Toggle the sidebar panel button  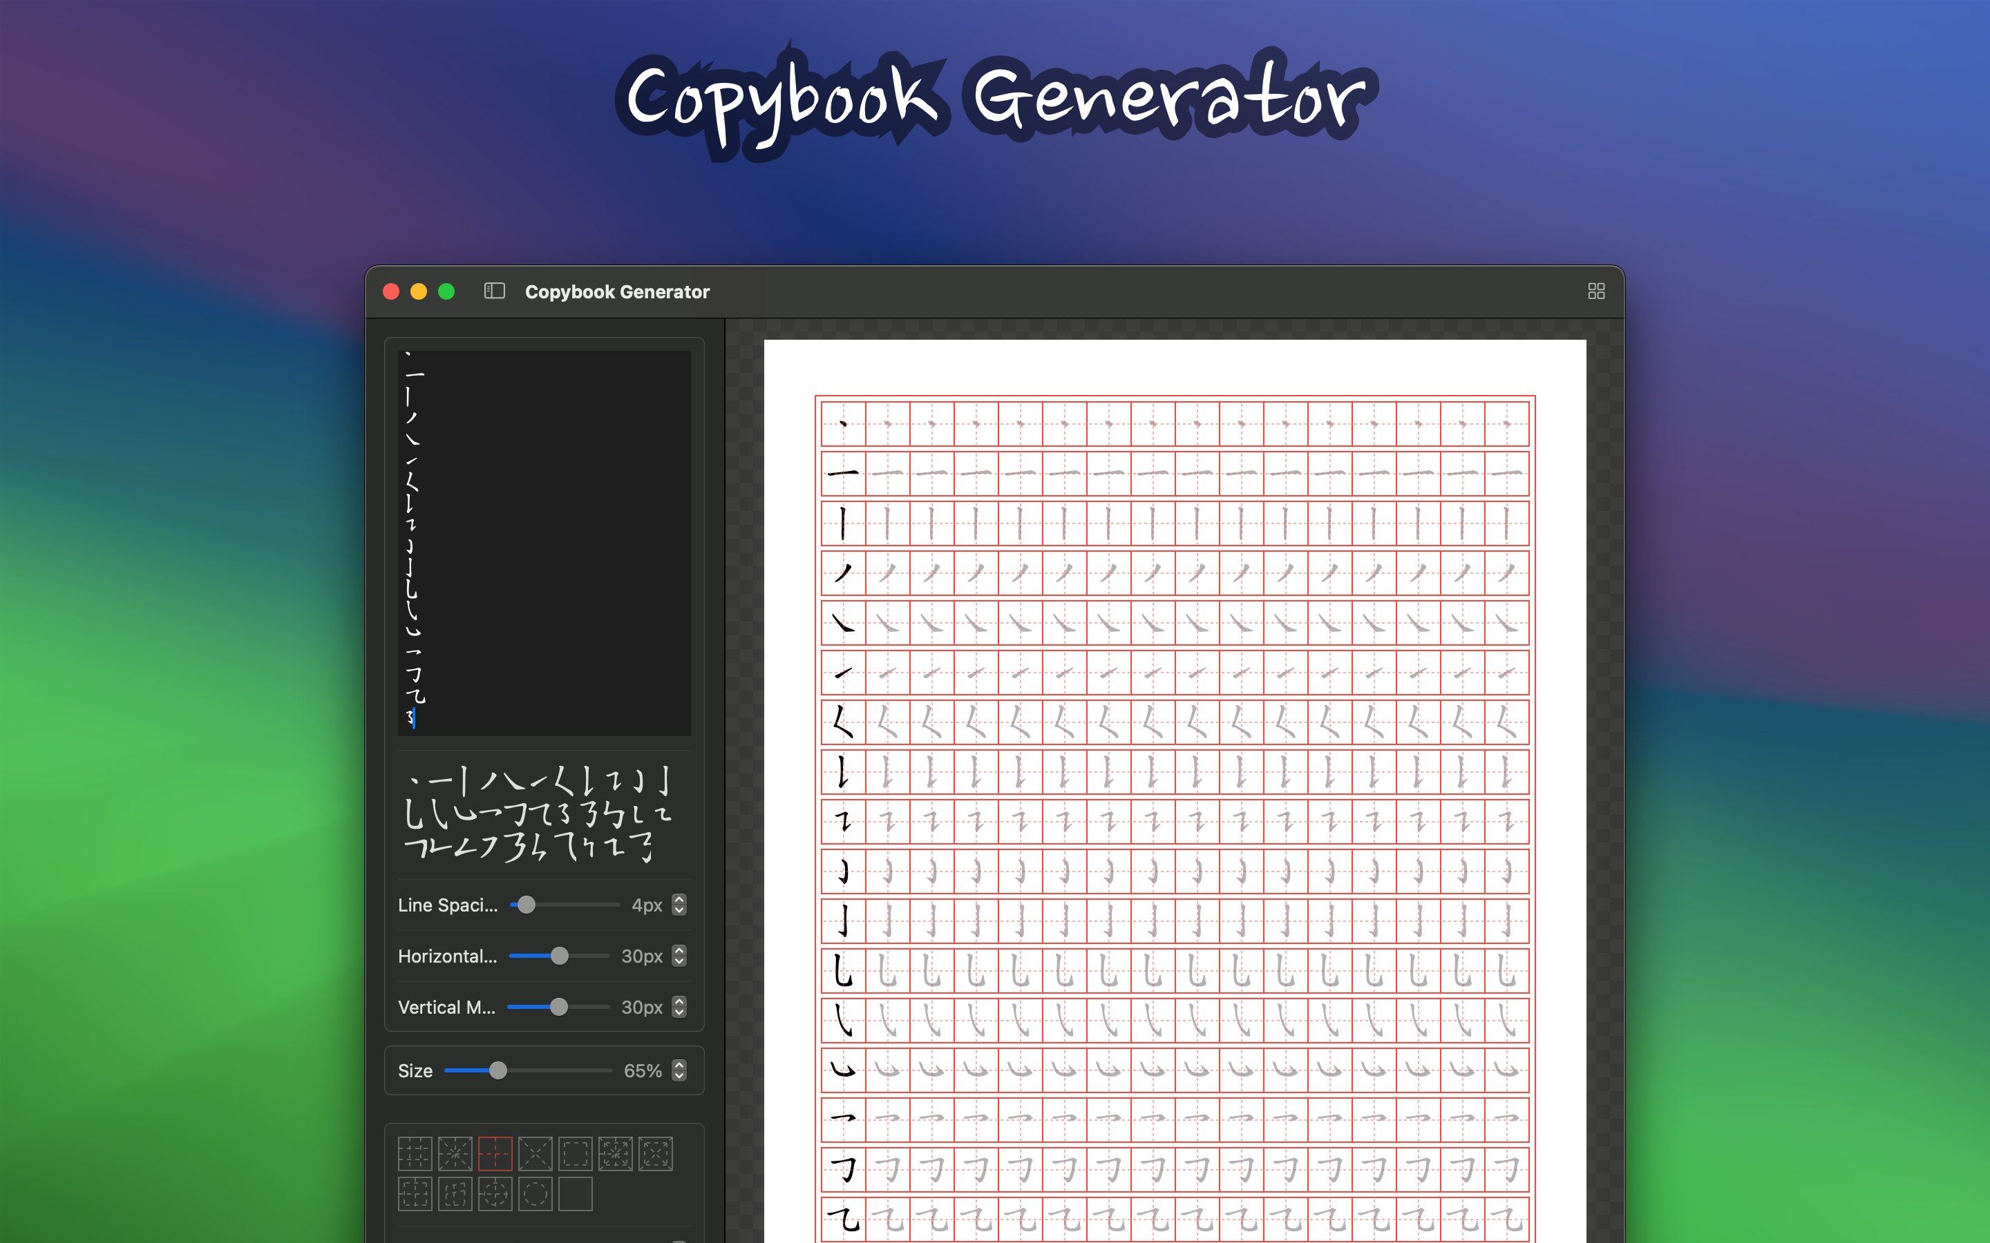494,291
